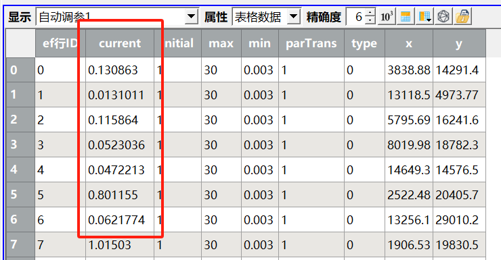Click current cell 0.0131011

[120, 95]
